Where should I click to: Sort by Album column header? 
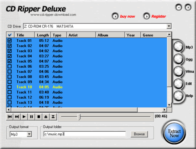pos(110,35)
